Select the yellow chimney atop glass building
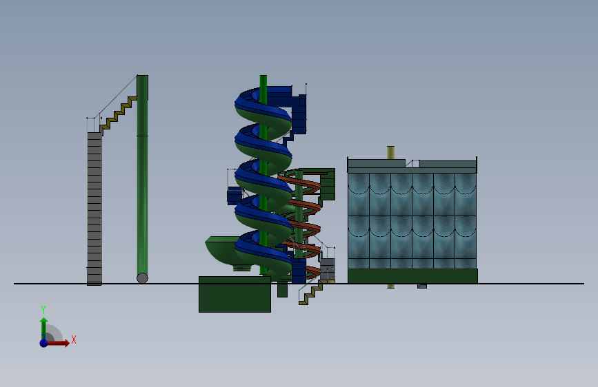Viewport: 598px width, 387px height. [390, 152]
